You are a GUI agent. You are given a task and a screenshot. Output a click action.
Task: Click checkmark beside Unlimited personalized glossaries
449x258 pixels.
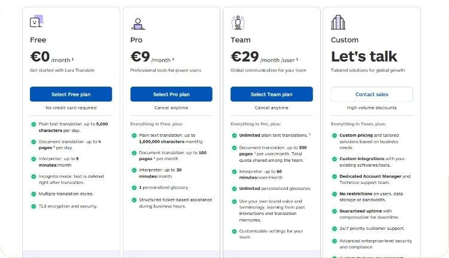pos(234,189)
